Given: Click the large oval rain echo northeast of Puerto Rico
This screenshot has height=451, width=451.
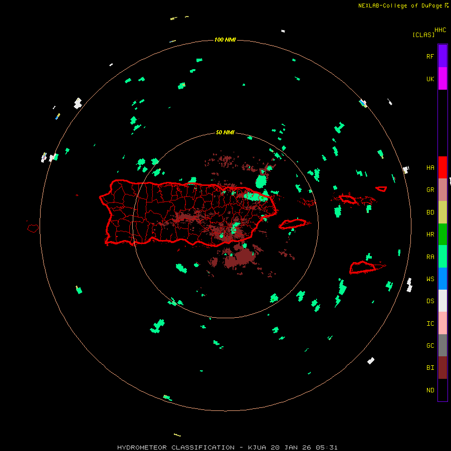Looking at the screenshot, I should point(261,181).
